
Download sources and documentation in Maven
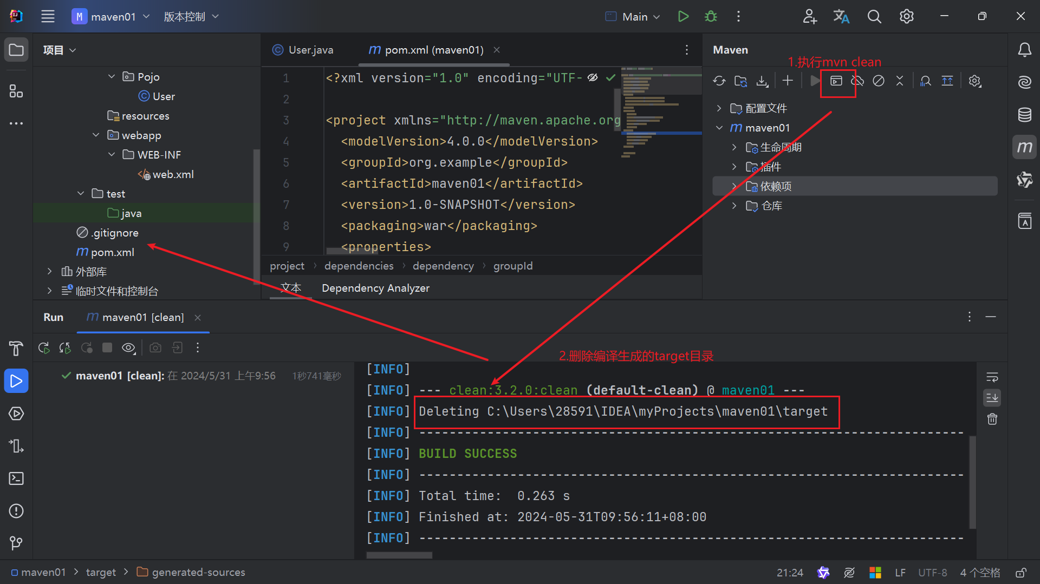coord(762,81)
